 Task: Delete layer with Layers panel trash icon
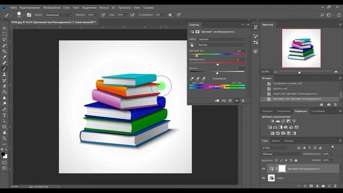(x=335, y=186)
